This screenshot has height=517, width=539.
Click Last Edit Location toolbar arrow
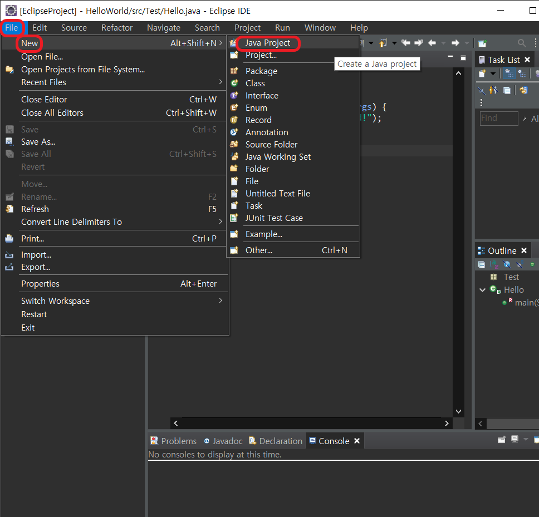(x=406, y=43)
